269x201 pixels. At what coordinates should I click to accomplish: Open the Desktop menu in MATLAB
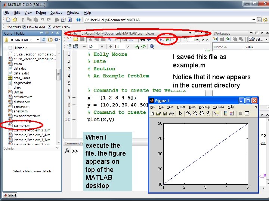tap(56, 13)
